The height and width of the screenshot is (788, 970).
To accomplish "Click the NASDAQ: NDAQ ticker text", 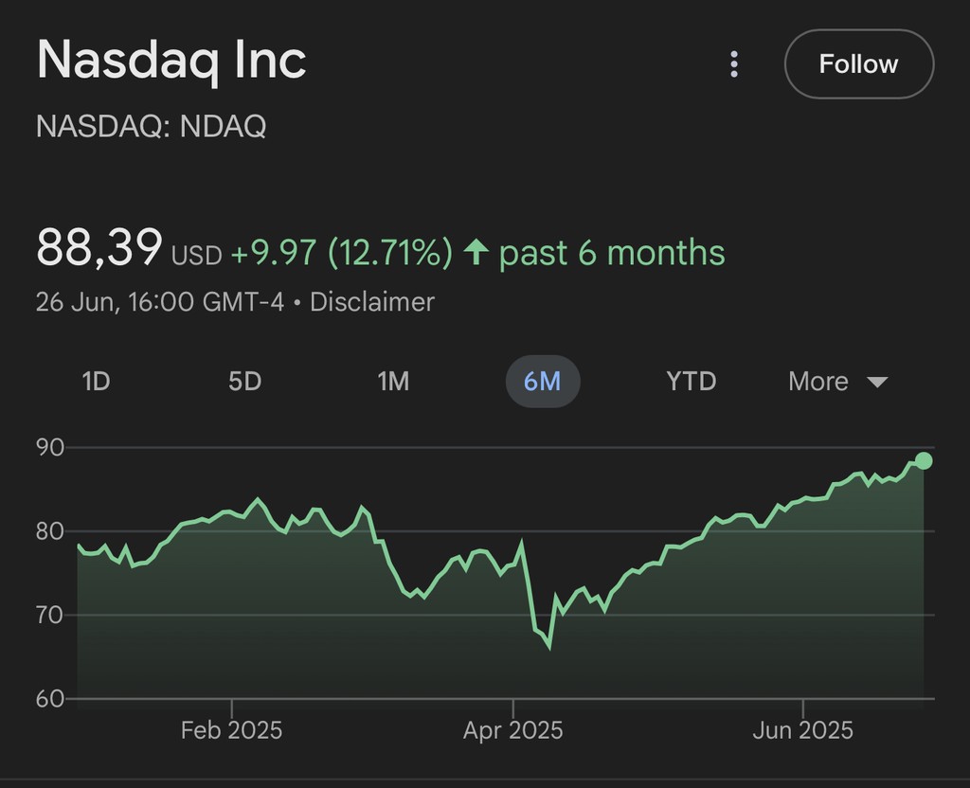I will [151, 126].
